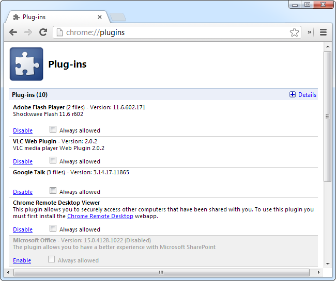Click the horizontal scrollbar right arrow
The width and height of the screenshot is (336, 281).
(318, 272)
